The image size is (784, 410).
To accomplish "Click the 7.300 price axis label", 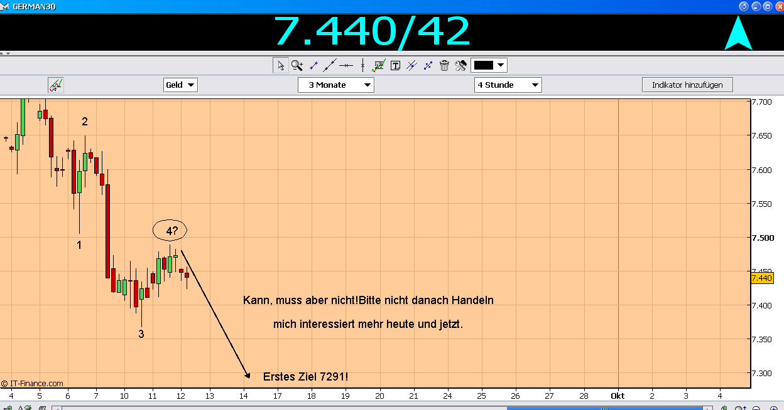I will point(762,373).
